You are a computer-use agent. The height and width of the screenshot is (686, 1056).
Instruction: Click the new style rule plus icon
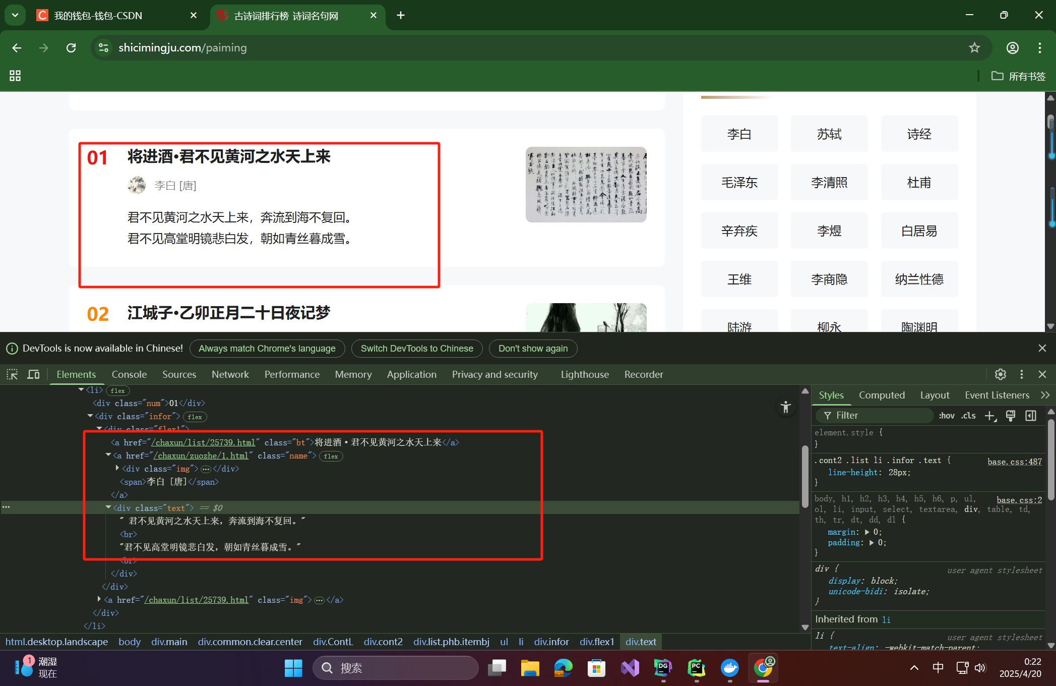click(x=989, y=416)
